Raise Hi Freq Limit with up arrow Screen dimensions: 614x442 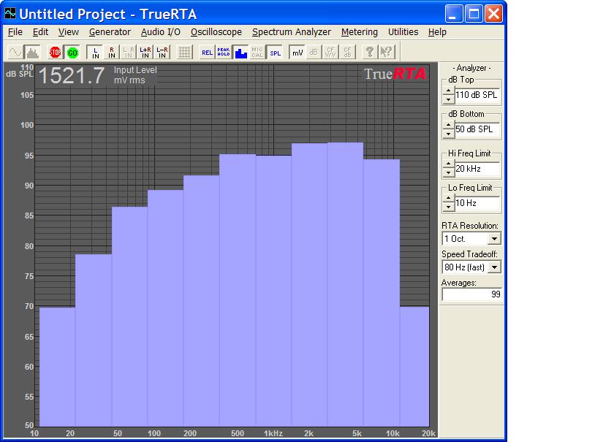tap(448, 164)
